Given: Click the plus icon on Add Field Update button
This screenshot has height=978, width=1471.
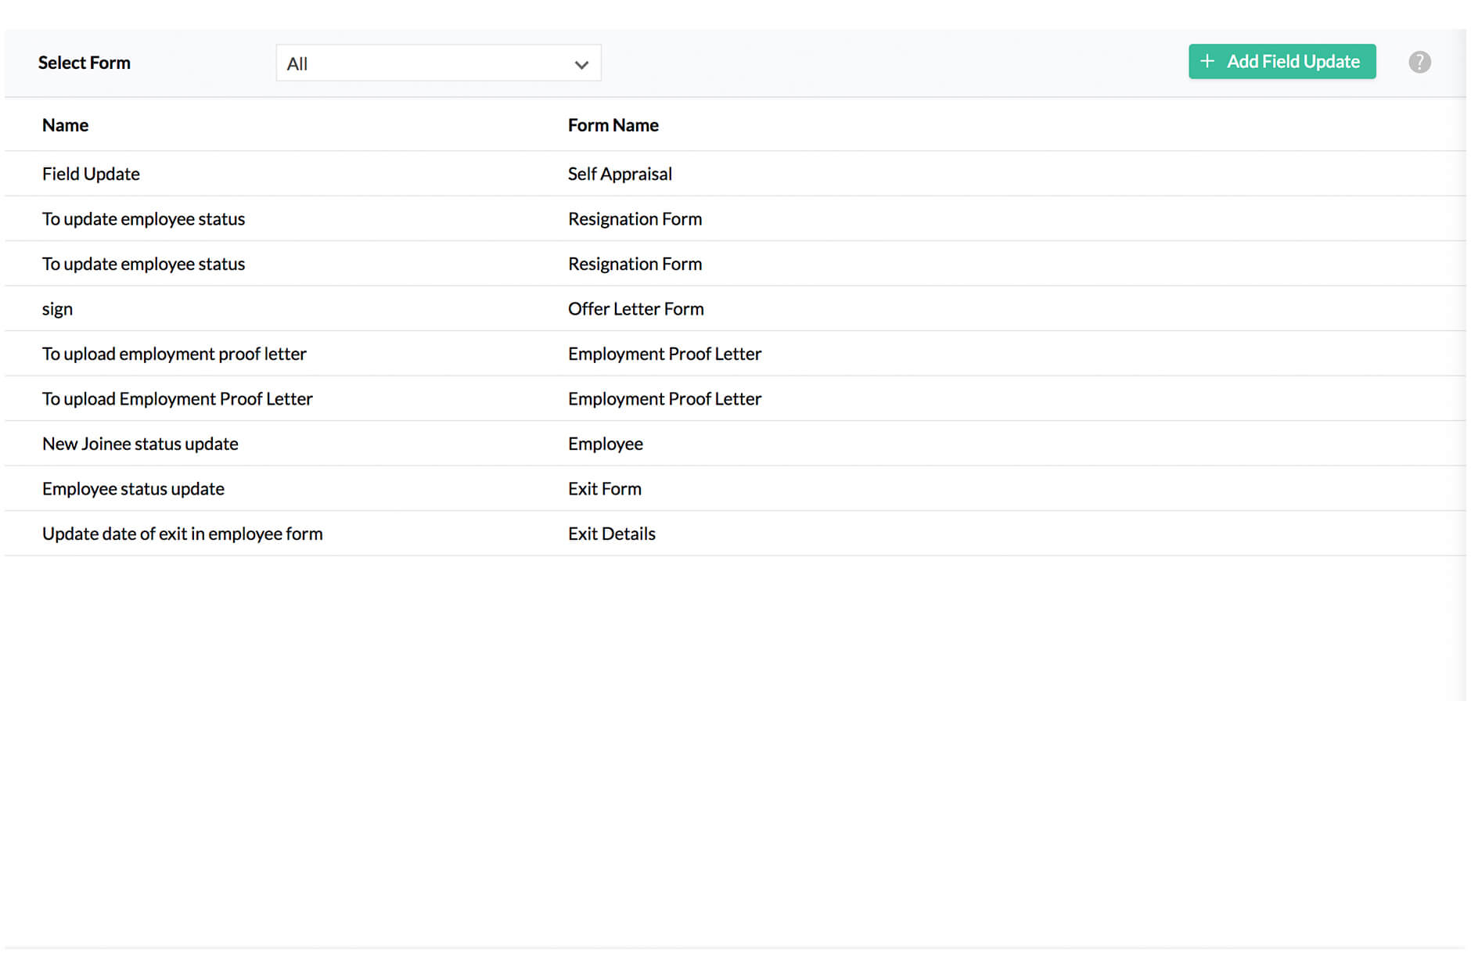Looking at the screenshot, I should pyautogui.click(x=1206, y=61).
